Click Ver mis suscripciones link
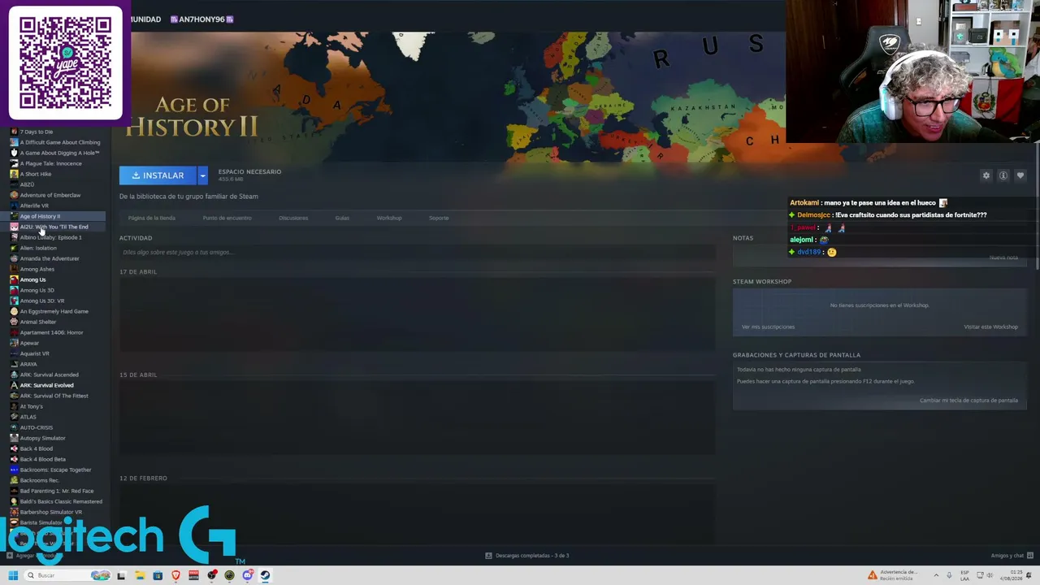Screen dimensions: 1040x585 coord(768,327)
